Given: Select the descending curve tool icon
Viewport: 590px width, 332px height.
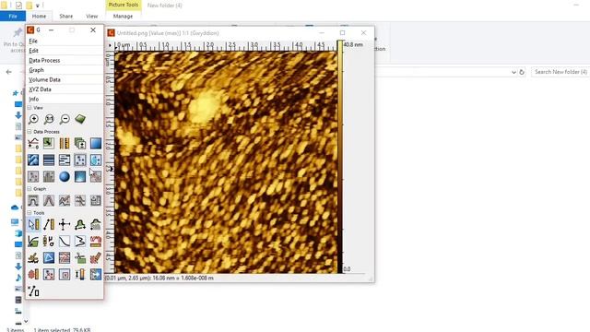Looking at the screenshot, I should click(x=65, y=242).
